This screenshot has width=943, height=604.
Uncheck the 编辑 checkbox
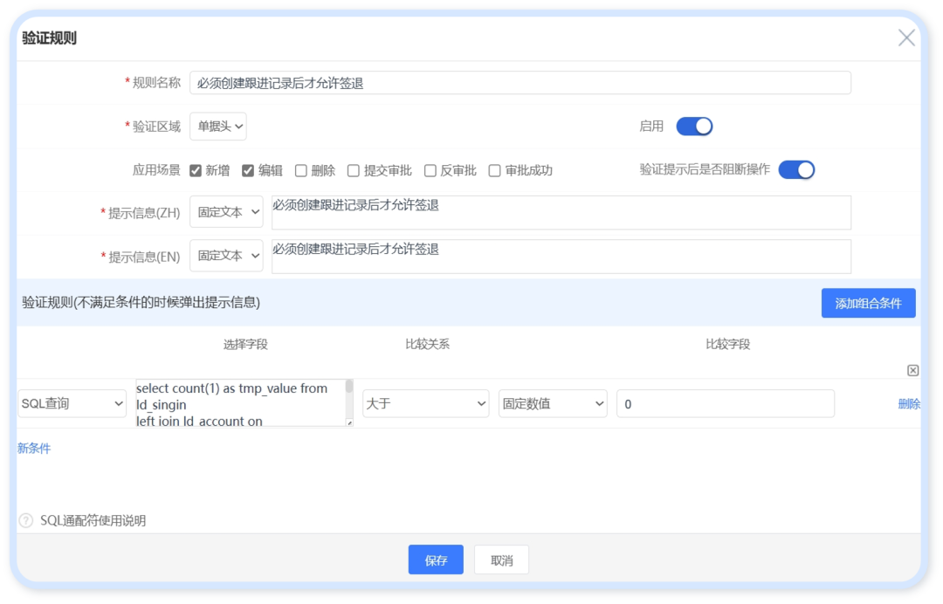(x=248, y=170)
